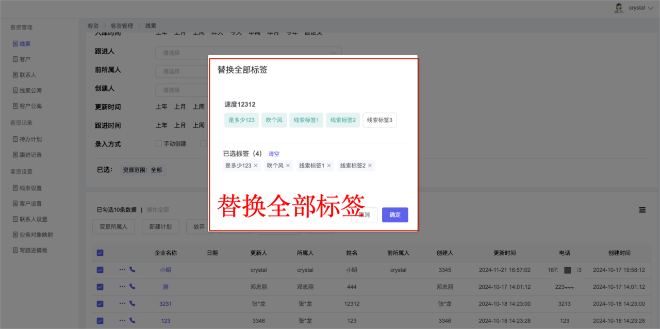Open 跟进记录 in the sidebar
660x329 pixels.
pos(31,155)
